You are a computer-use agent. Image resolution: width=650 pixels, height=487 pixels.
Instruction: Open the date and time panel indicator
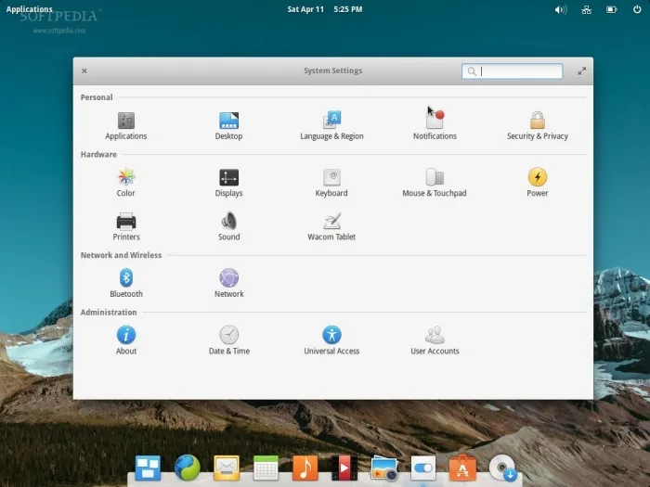coord(324,9)
